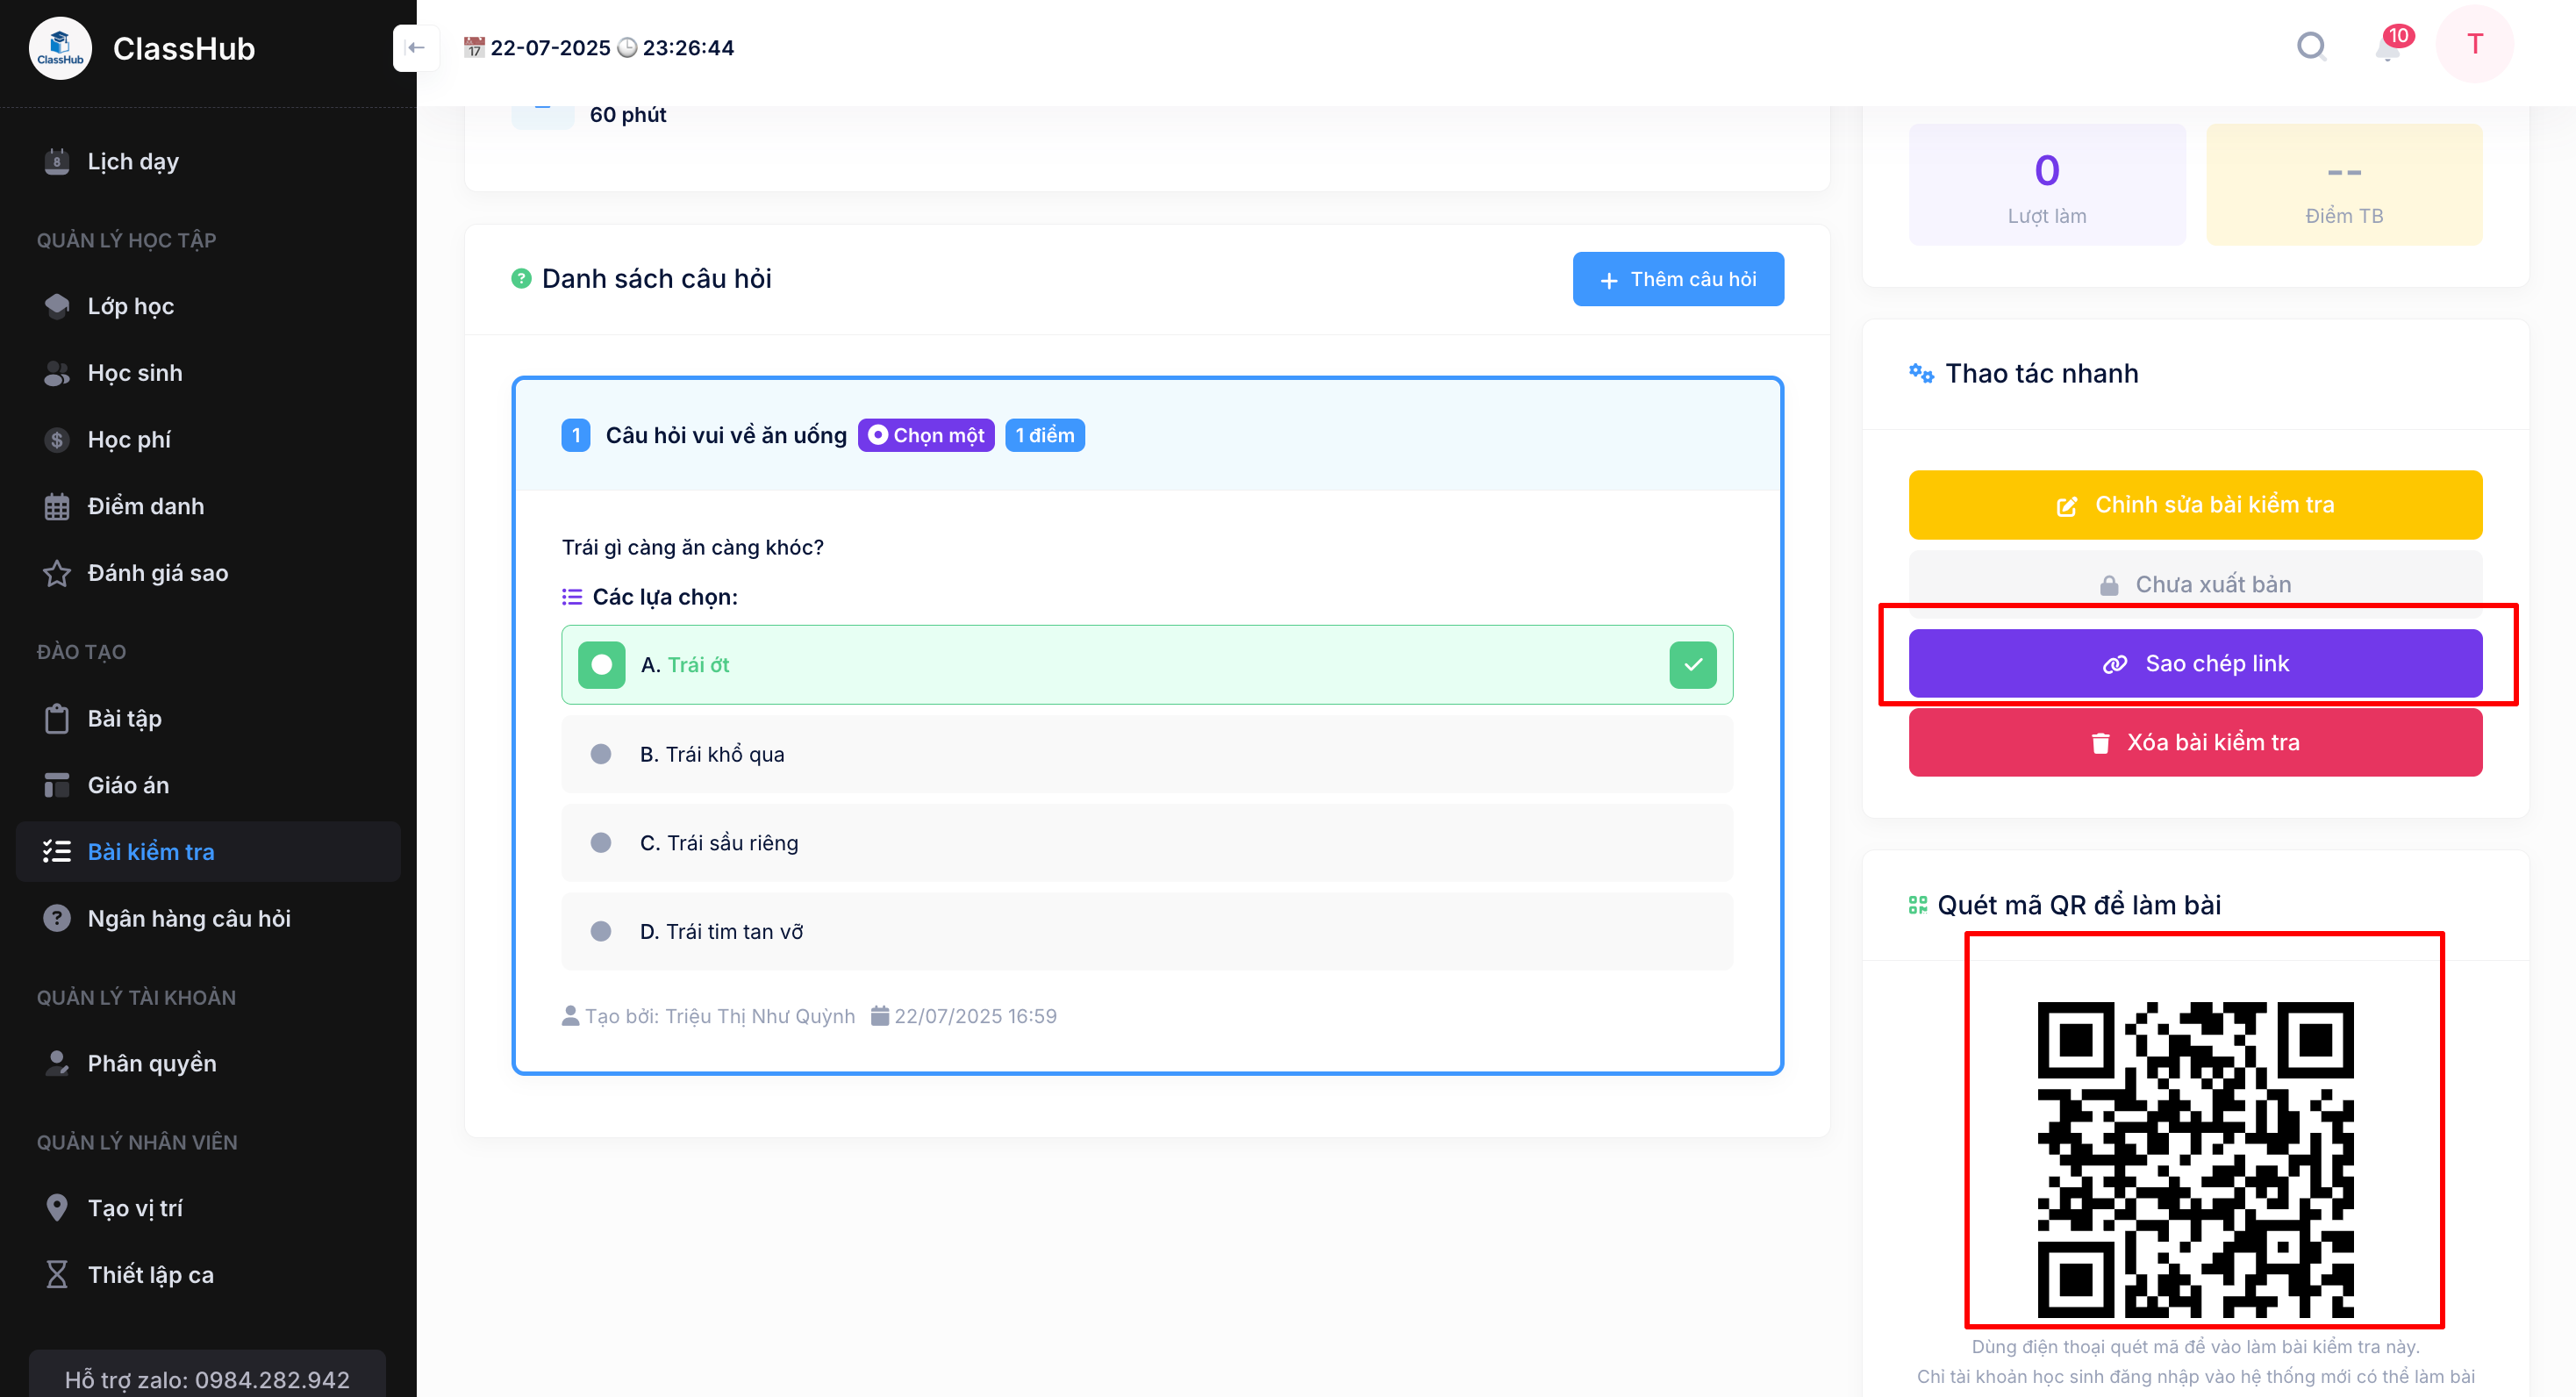The width and height of the screenshot is (2576, 1397).
Task: Open Lịch dạy in the sidebar
Action: (x=208, y=161)
